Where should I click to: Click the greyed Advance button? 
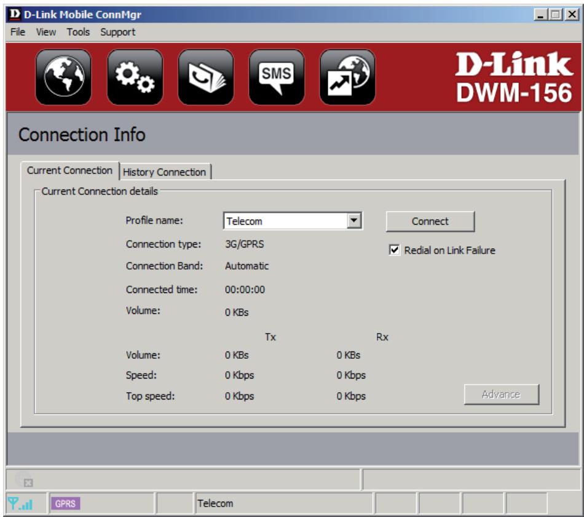coord(501,395)
